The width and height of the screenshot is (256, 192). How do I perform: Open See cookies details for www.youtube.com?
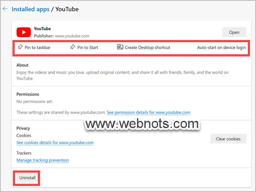click(x=55, y=142)
